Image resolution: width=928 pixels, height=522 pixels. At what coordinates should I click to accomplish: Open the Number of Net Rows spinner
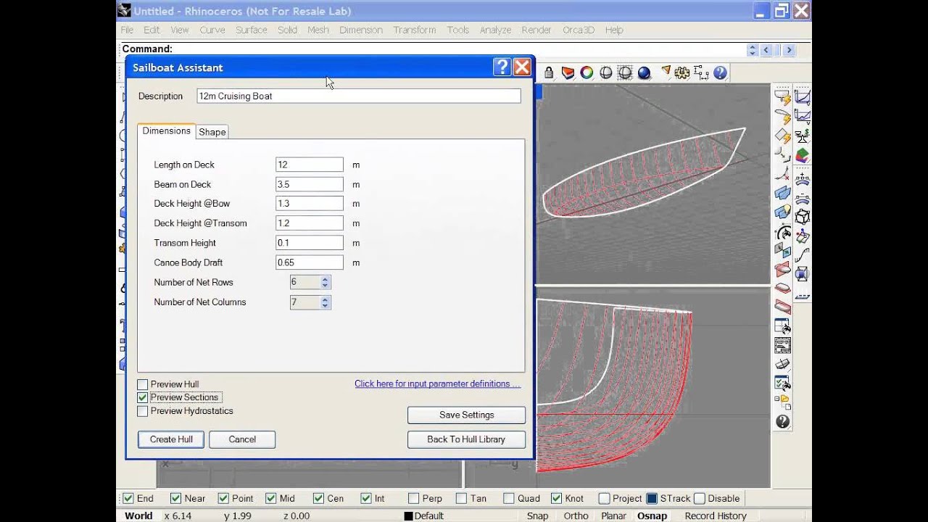(325, 283)
